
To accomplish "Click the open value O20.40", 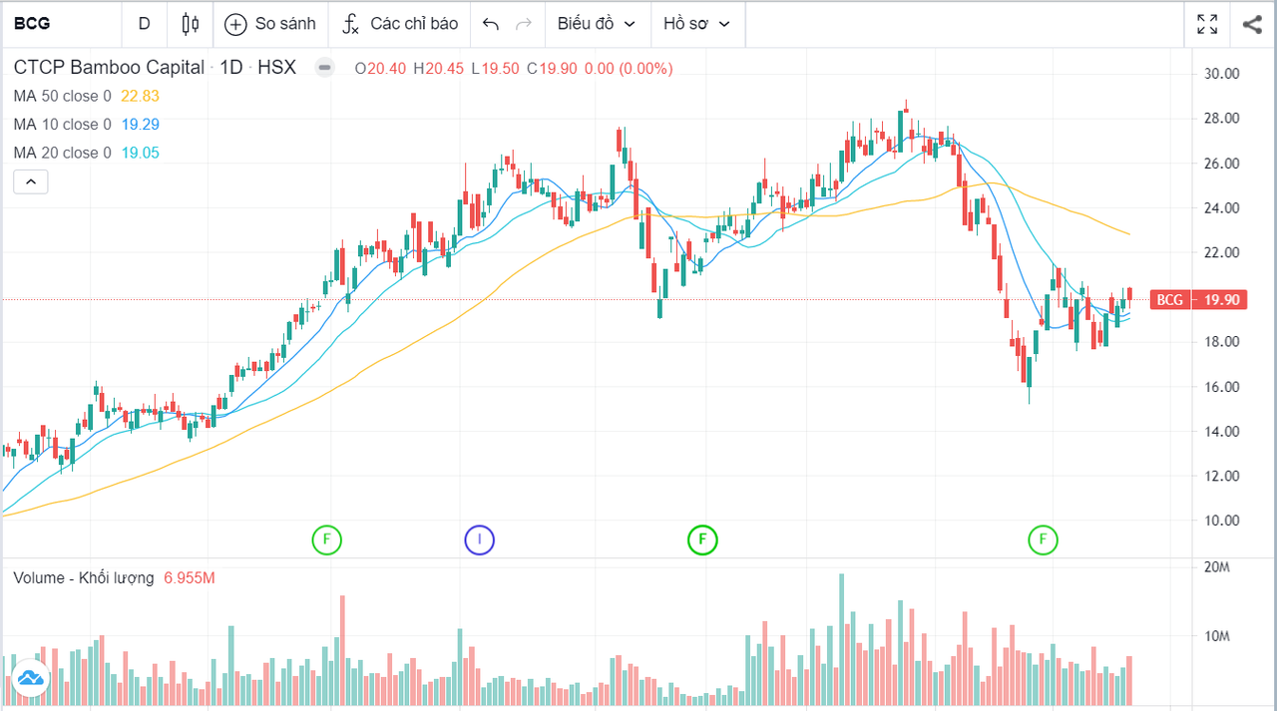I will coord(380,68).
